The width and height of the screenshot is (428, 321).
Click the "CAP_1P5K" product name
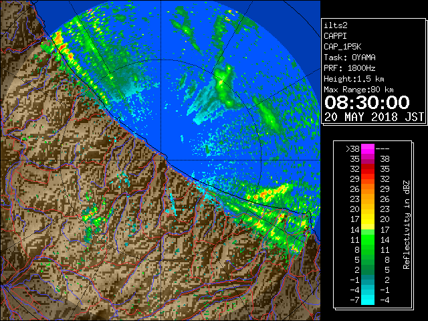pyautogui.click(x=342, y=47)
